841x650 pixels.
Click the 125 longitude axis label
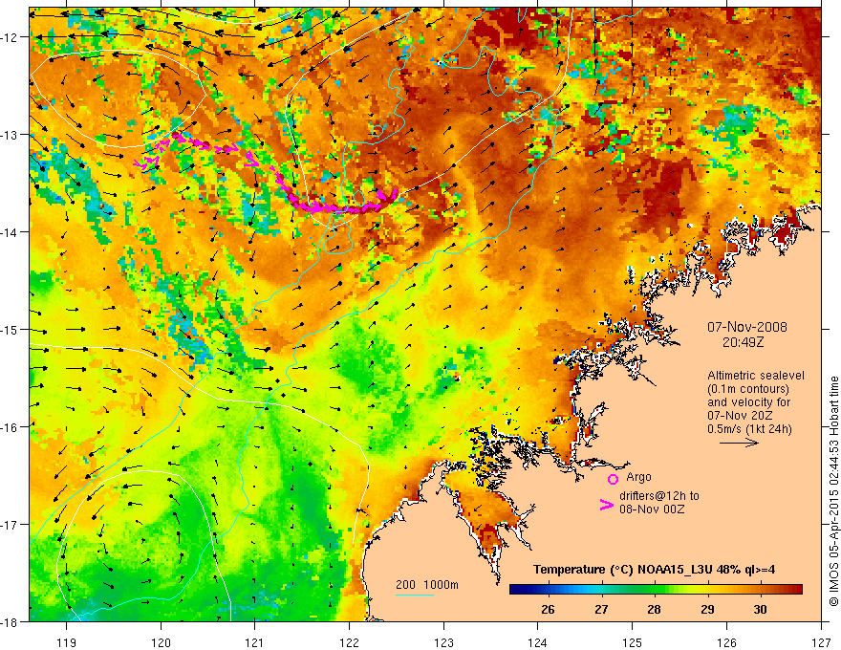tap(633, 642)
